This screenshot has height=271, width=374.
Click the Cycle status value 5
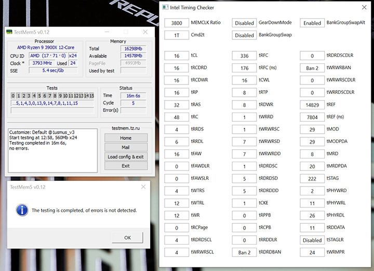[x=133, y=103]
